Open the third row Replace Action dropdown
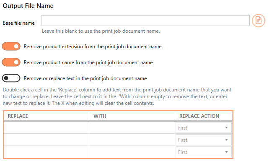 pyautogui.click(x=204, y=152)
